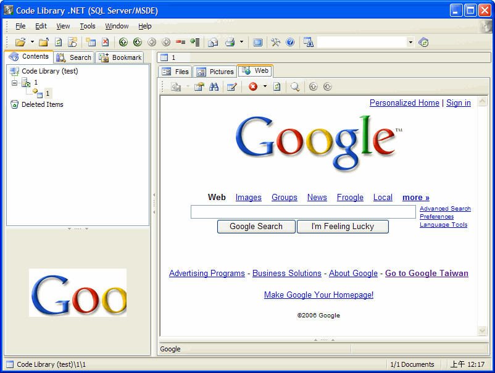Click the red stop X icon
The width and height of the screenshot is (495, 373).
[253, 86]
